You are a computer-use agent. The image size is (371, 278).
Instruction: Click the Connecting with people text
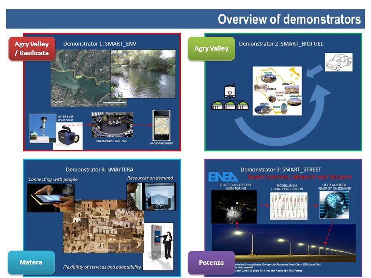pos(53,179)
